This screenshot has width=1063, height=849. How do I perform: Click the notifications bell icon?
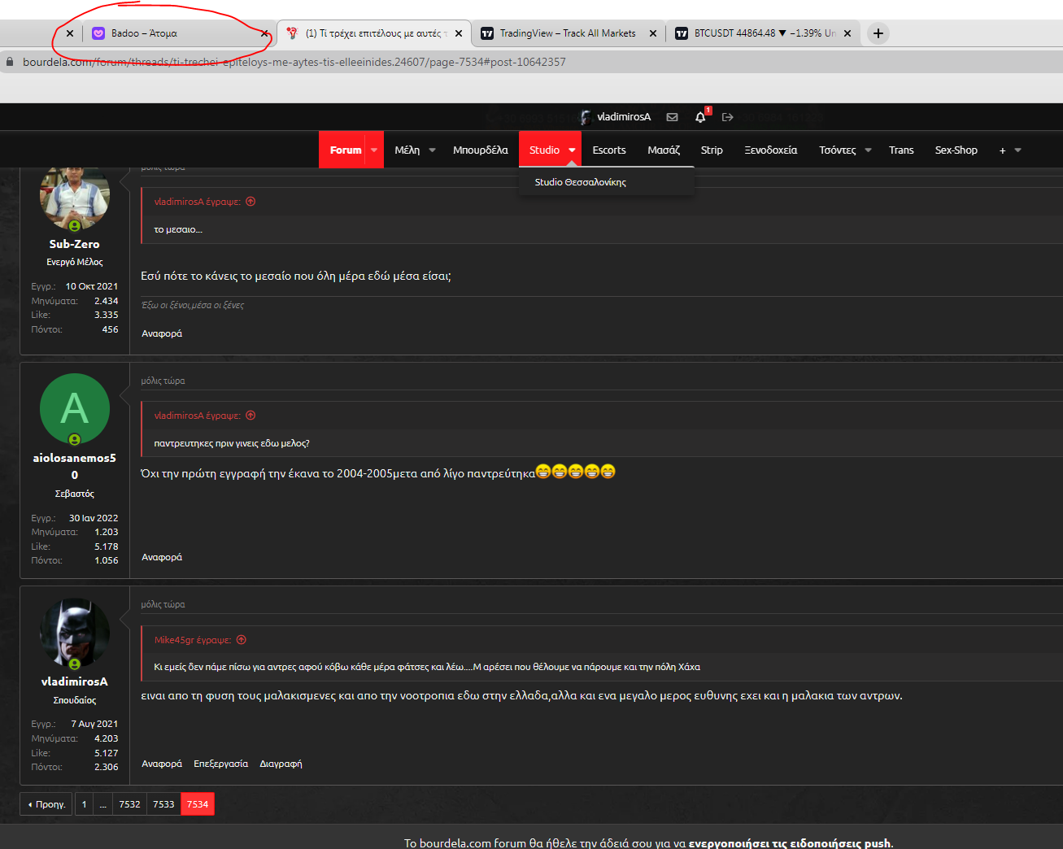[x=700, y=117]
